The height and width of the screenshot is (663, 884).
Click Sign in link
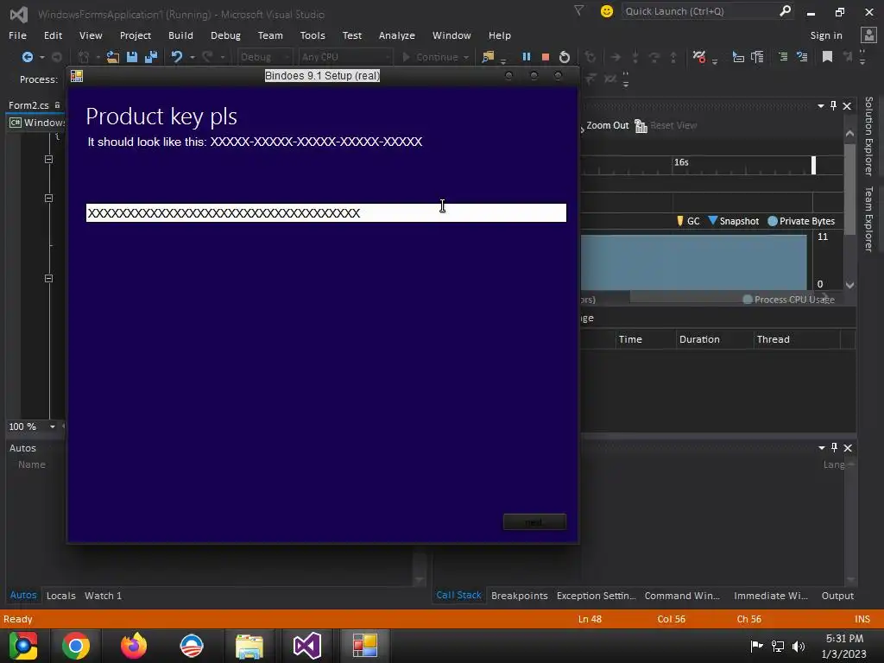(826, 35)
